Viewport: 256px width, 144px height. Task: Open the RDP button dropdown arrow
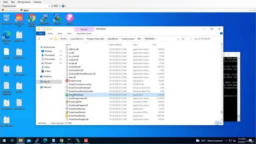60,6
